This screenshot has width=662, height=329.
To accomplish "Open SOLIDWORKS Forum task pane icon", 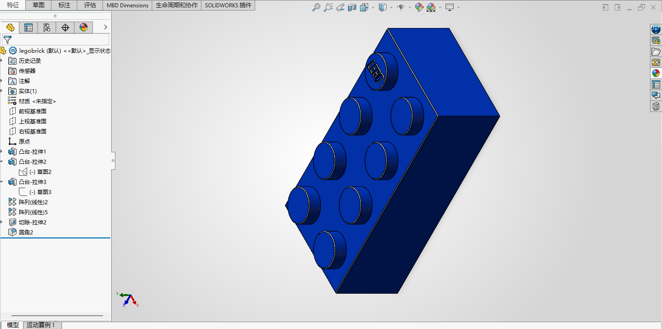I will pyautogui.click(x=656, y=95).
